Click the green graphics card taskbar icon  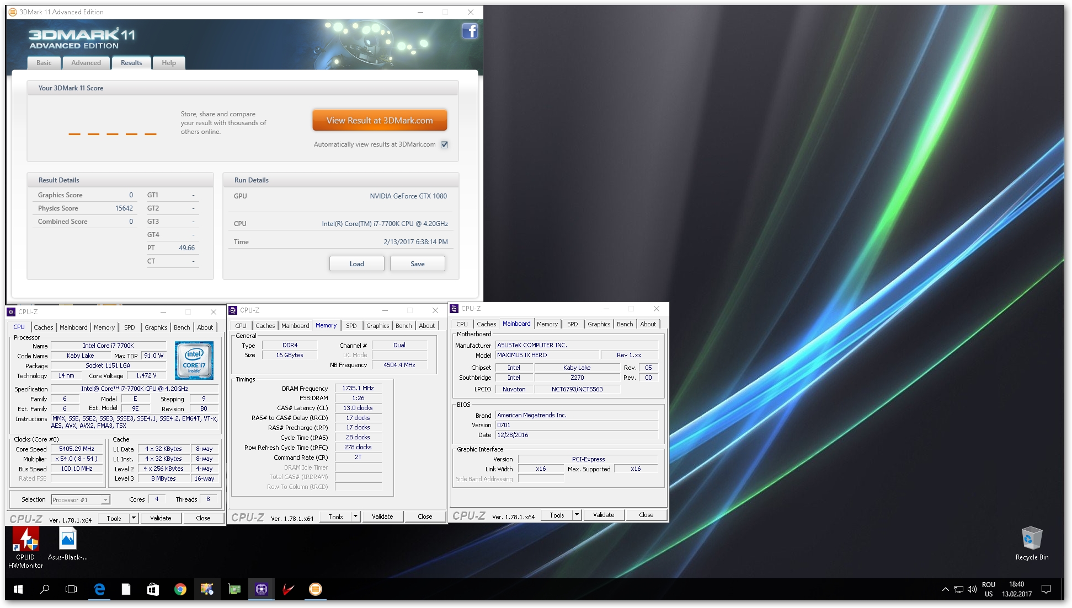coord(234,589)
